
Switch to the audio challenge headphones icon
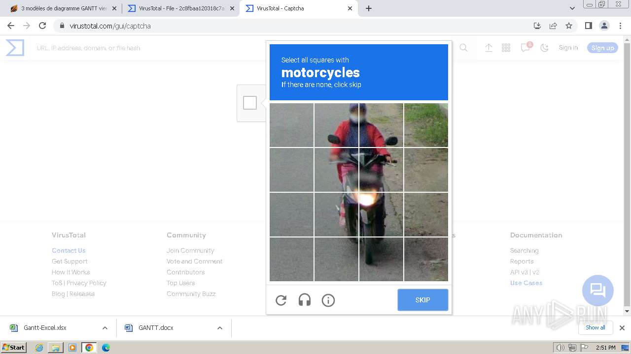305,300
